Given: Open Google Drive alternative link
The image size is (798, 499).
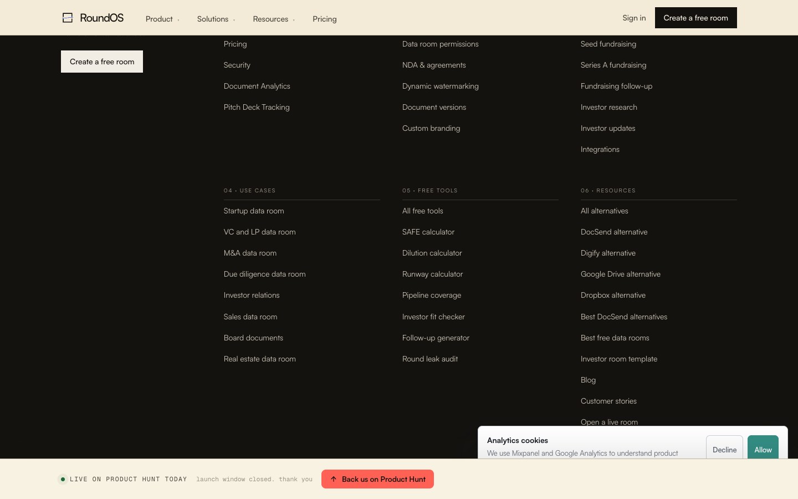Looking at the screenshot, I should click(x=621, y=274).
